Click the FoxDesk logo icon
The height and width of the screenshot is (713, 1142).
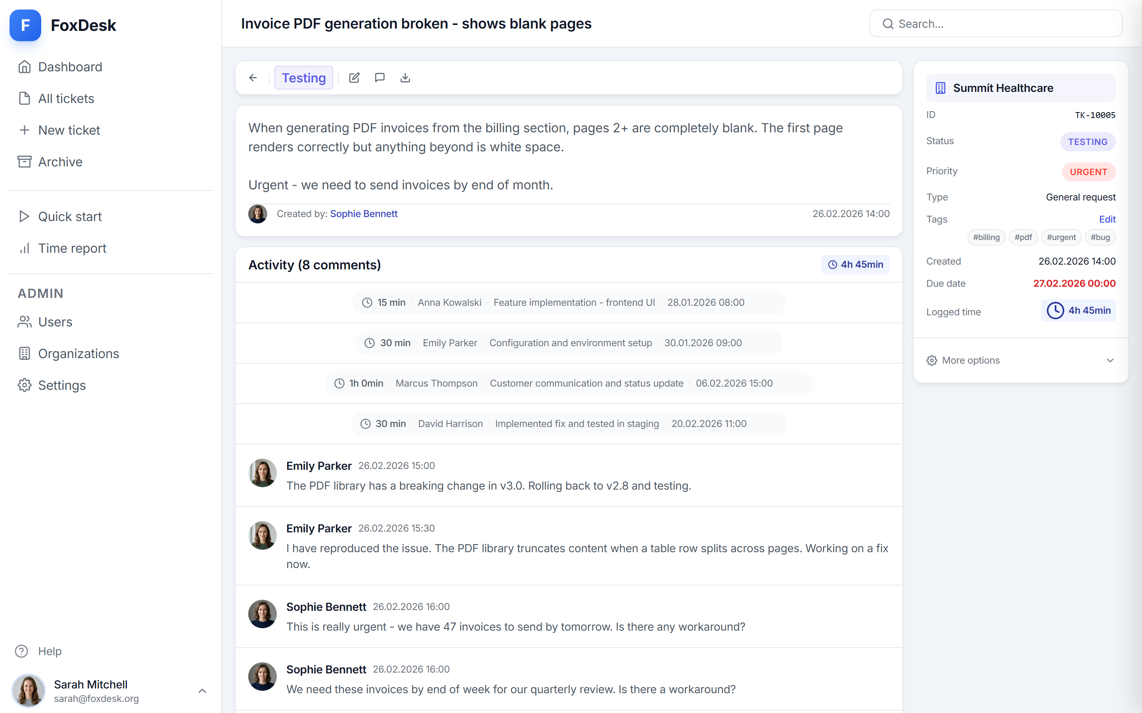pyautogui.click(x=25, y=25)
